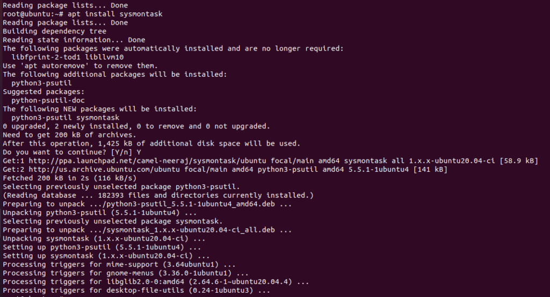The image size is (550, 297).
Task: Click 'Need to get 200 kB of archives' line
Action: (x=69, y=135)
